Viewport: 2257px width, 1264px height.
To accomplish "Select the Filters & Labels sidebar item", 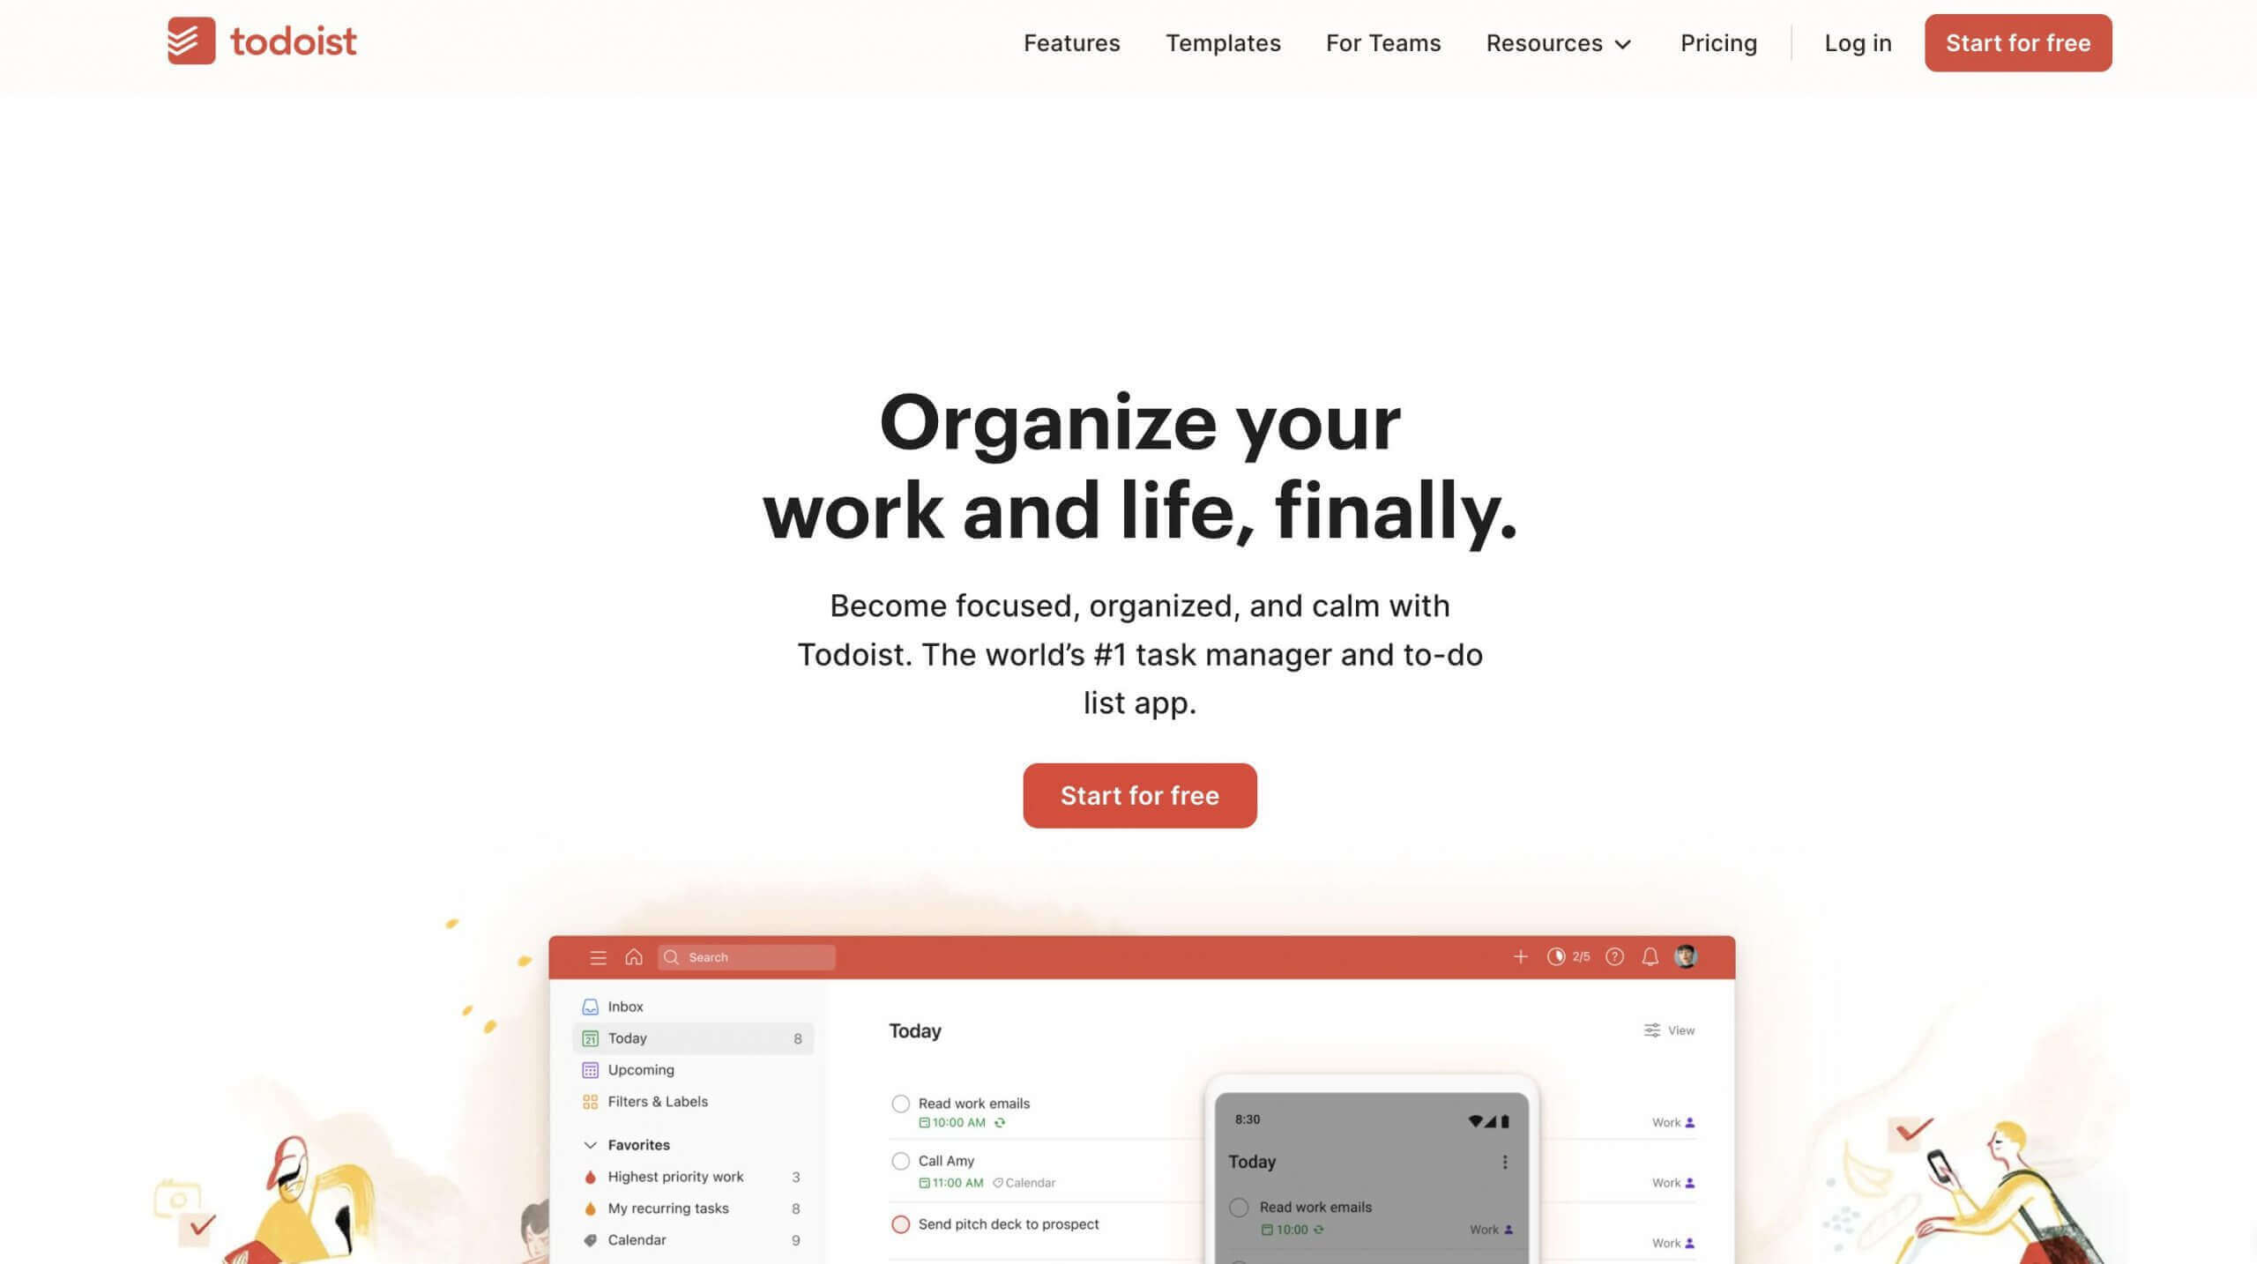I will pos(657,1101).
